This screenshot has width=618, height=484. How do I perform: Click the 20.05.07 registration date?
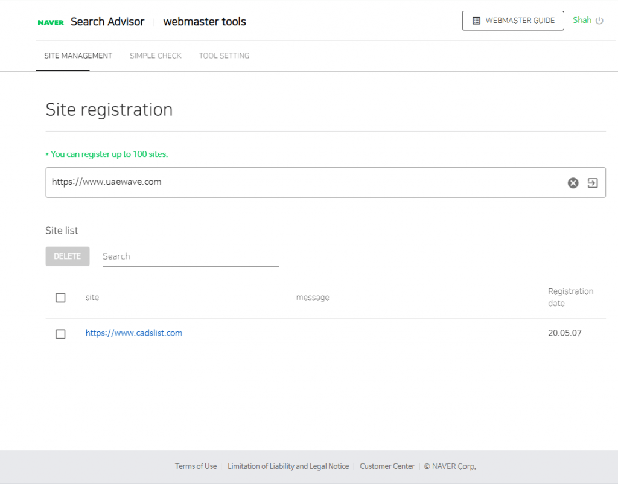tap(564, 333)
